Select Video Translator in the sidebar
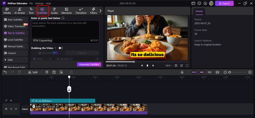The width and height of the screenshot is (255, 118). (16, 26)
